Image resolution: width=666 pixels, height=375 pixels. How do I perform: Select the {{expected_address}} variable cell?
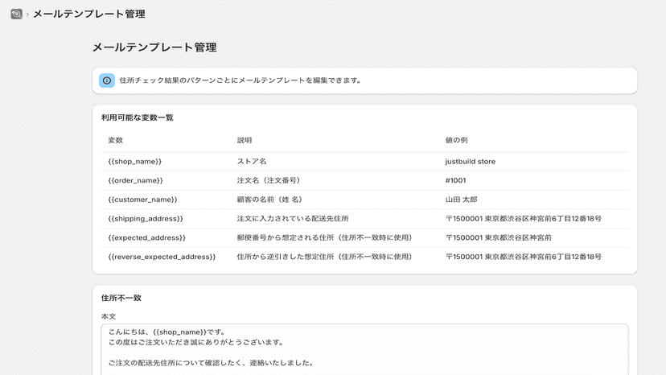point(147,237)
